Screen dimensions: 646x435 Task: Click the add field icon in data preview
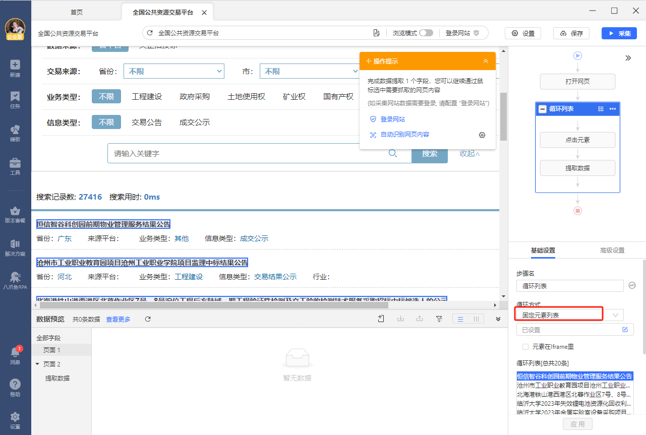click(381, 319)
